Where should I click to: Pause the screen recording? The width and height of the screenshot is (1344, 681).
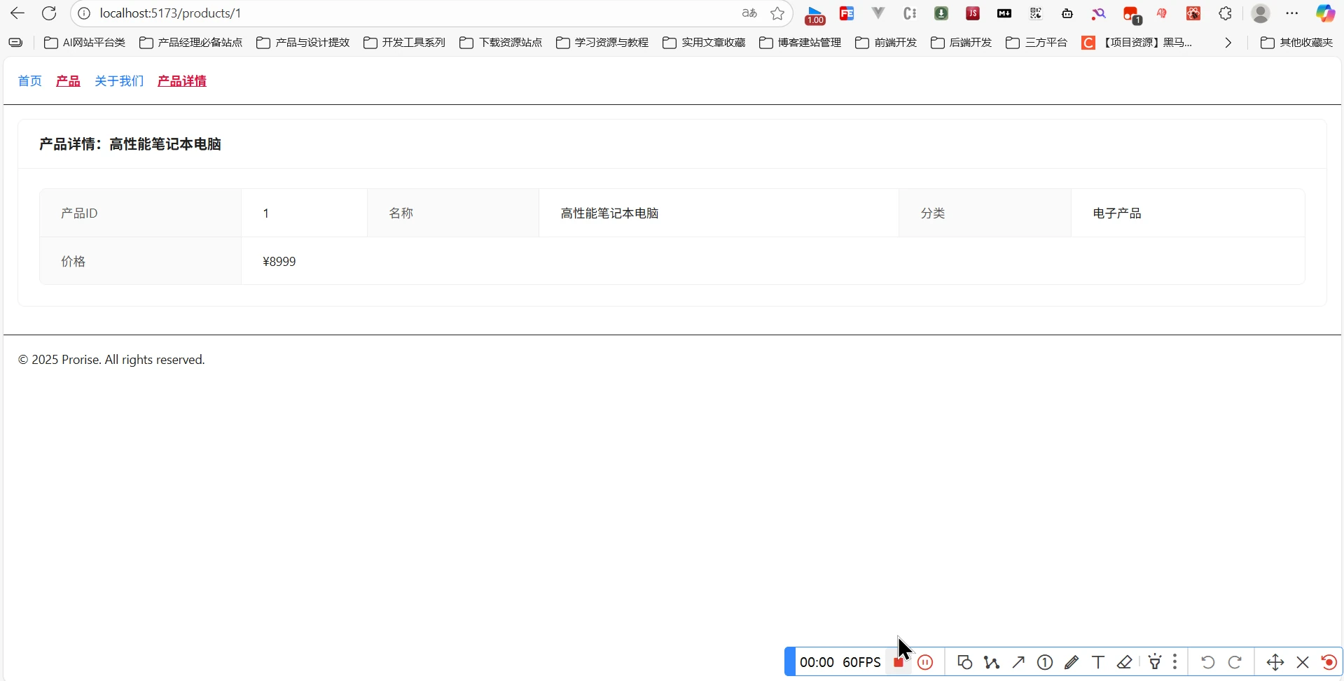pyautogui.click(x=925, y=662)
